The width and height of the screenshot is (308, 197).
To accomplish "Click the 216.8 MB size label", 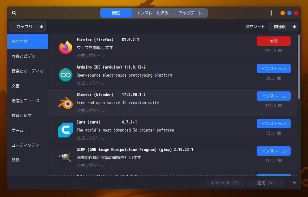I will pyautogui.click(x=273, y=51).
